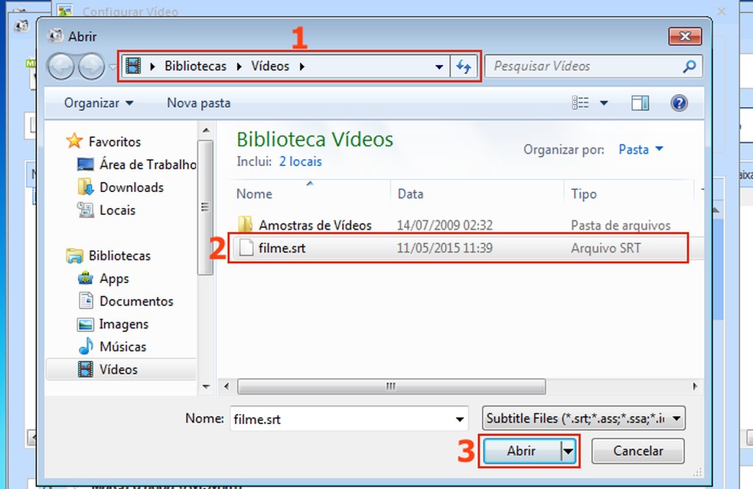Image resolution: width=753 pixels, height=489 pixels.
Task: Click Vídeos in the address breadcrumb
Action: [270, 66]
